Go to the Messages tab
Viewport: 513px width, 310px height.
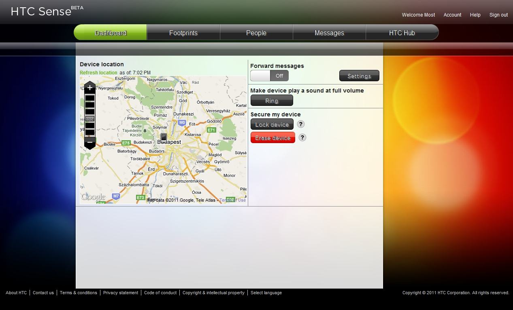click(x=329, y=33)
